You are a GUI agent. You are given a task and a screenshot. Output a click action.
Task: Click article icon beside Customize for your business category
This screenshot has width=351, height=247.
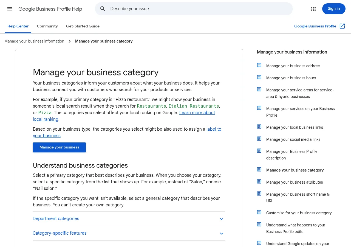pos(259,212)
